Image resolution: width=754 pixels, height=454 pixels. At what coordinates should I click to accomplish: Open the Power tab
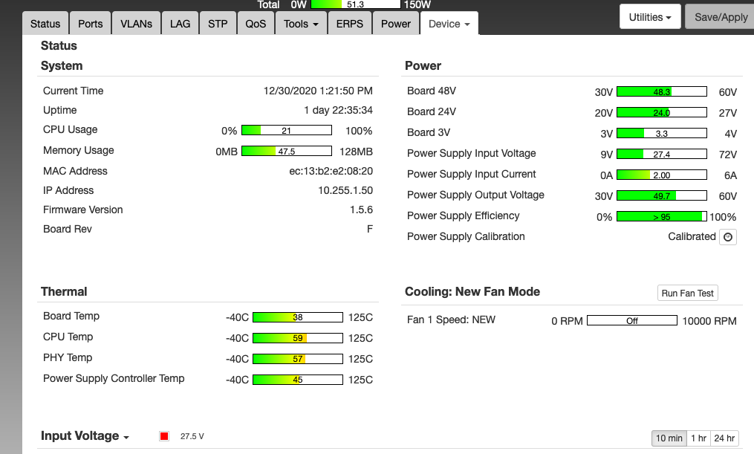tap(396, 24)
